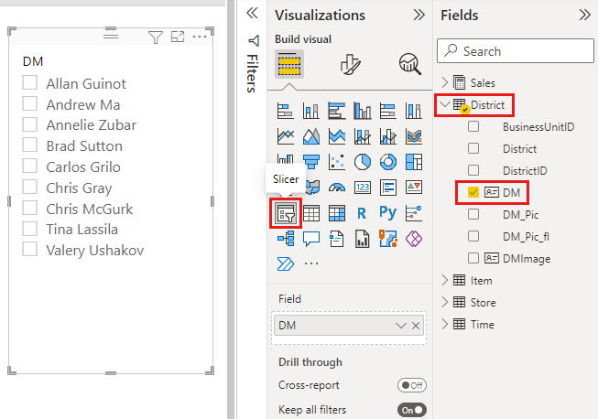
Task: Select the 100% stacked bar chart visual
Action: 388,111
